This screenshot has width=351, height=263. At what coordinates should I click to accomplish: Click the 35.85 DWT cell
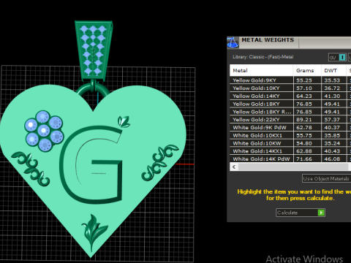point(334,135)
